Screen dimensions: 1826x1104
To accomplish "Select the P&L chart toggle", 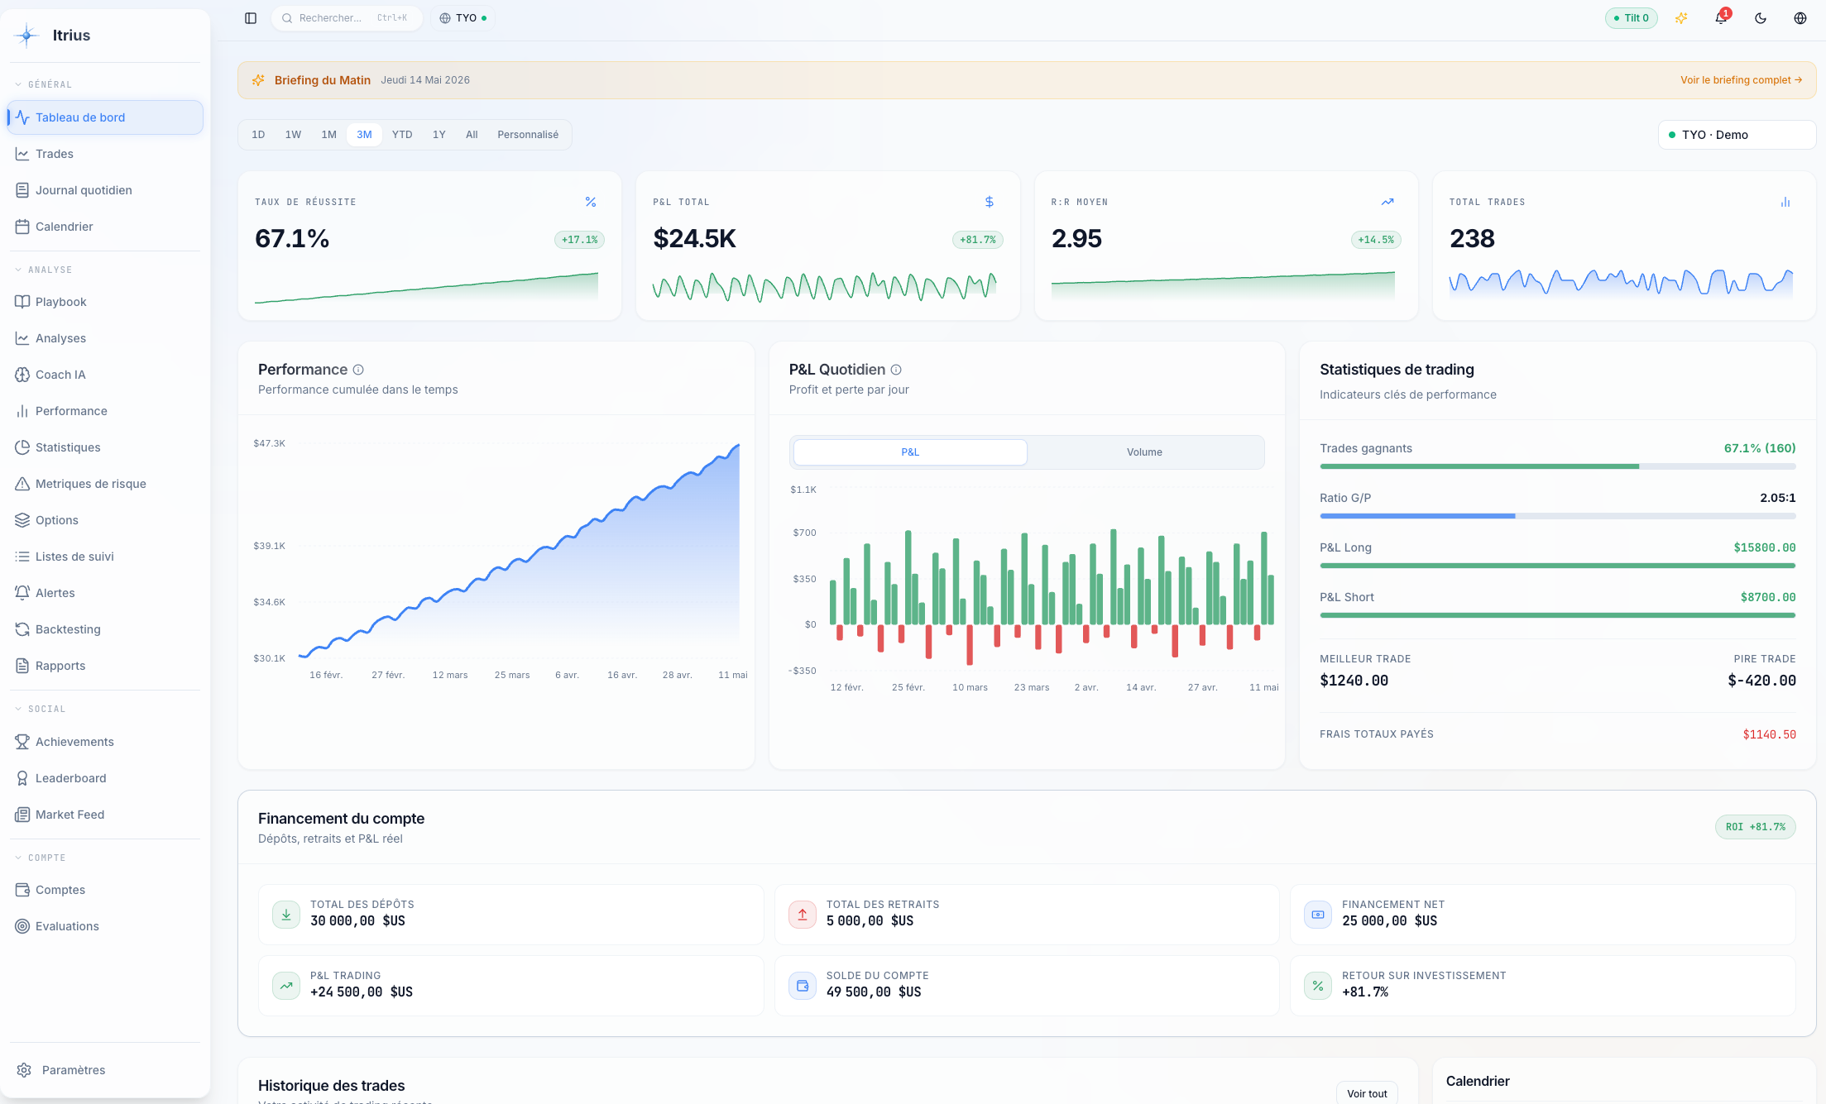I will pos(910,452).
